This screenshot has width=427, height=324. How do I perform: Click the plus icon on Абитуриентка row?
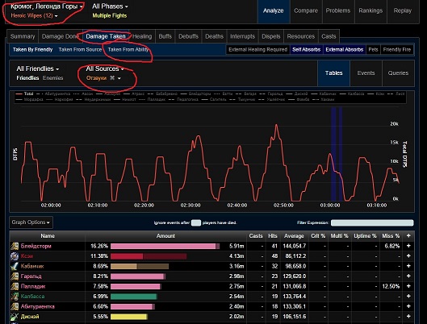[408, 306]
